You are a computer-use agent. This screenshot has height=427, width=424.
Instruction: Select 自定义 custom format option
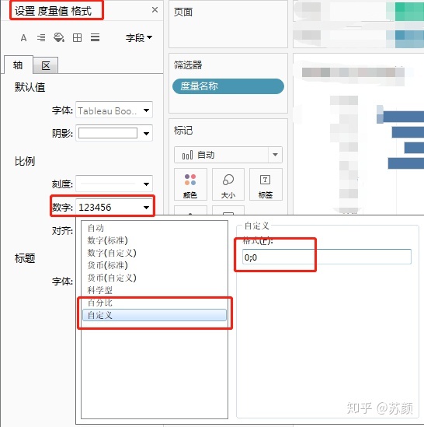155,315
